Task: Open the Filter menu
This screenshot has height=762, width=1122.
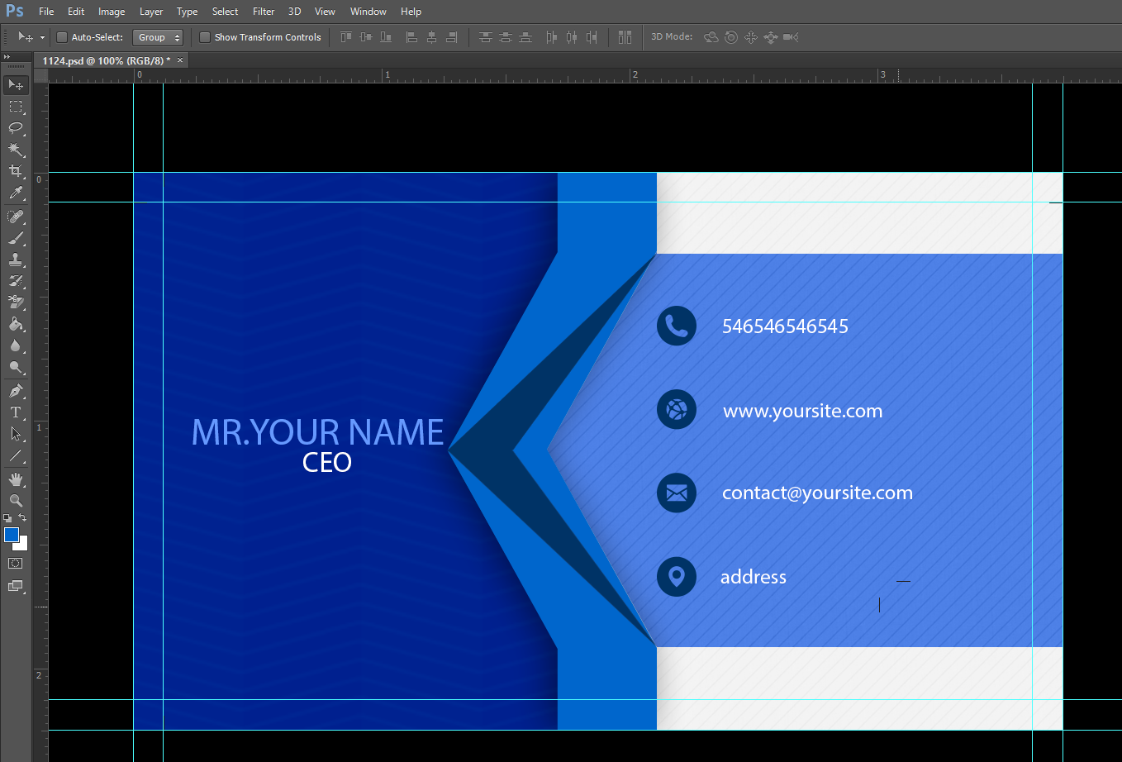Action: coord(263,12)
